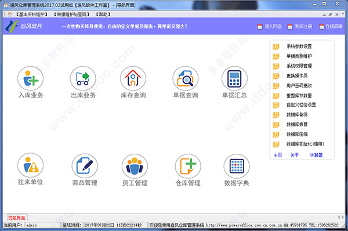Open the 出库业务 outbound cart icon

(x=83, y=78)
